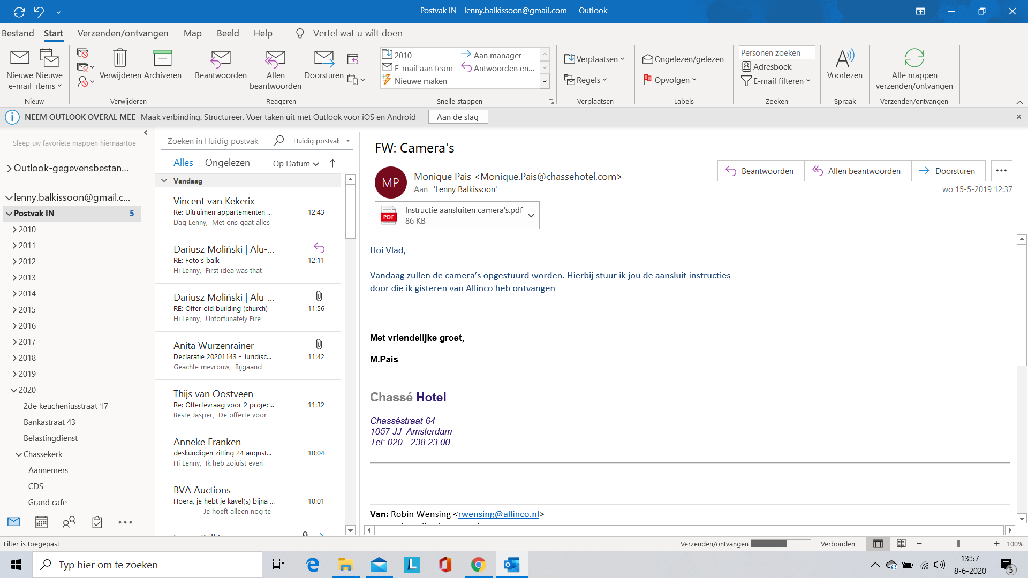
Task: Expand the 2019 folder
Action: point(15,374)
